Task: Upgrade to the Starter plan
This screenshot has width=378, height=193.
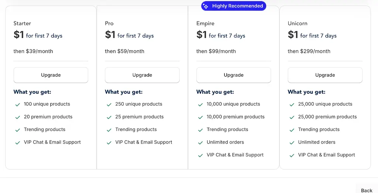Action: (51, 75)
